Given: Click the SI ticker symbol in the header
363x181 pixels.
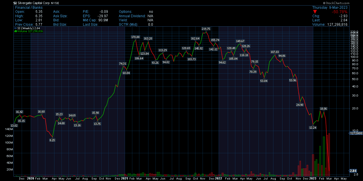Looking at the screenshot, I should tap(15, 3).
